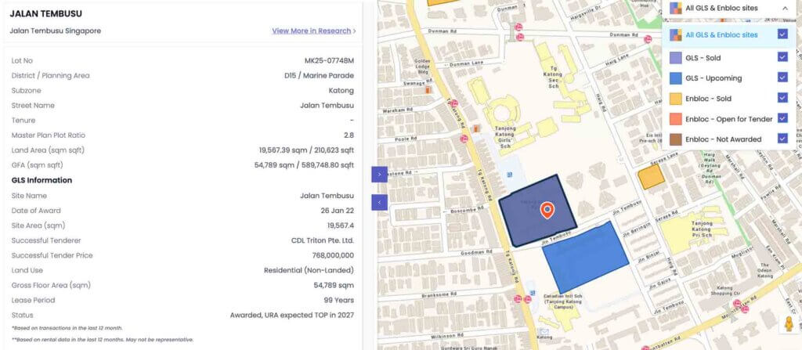Open the View More in Research link
Screen dimensions: 802x350
[313, 31]
